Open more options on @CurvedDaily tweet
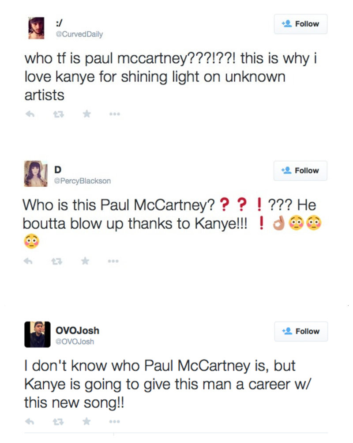Screen dimensions: 353x443 (114, 114)
